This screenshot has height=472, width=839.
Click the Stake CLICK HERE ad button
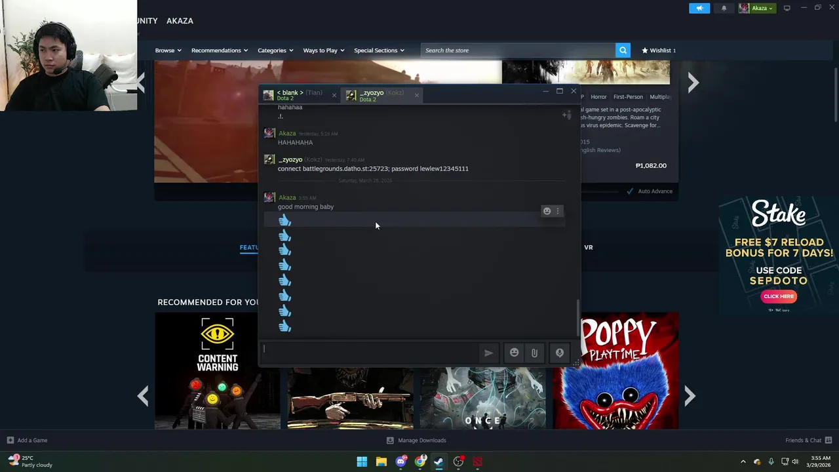pos(778,296)
